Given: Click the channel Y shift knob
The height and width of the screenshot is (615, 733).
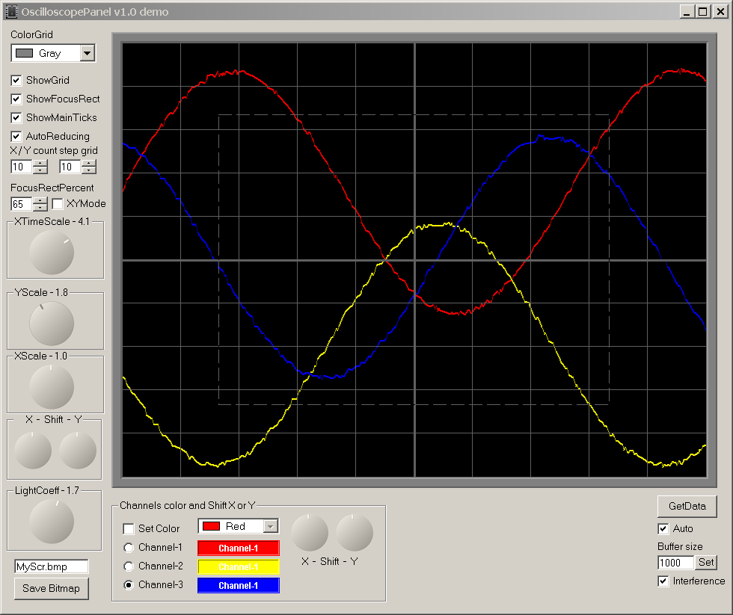Looking at the screenshot, I should (355, 533).
